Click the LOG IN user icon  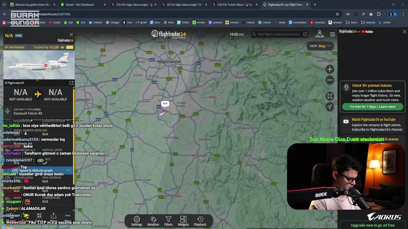[319, 34]
